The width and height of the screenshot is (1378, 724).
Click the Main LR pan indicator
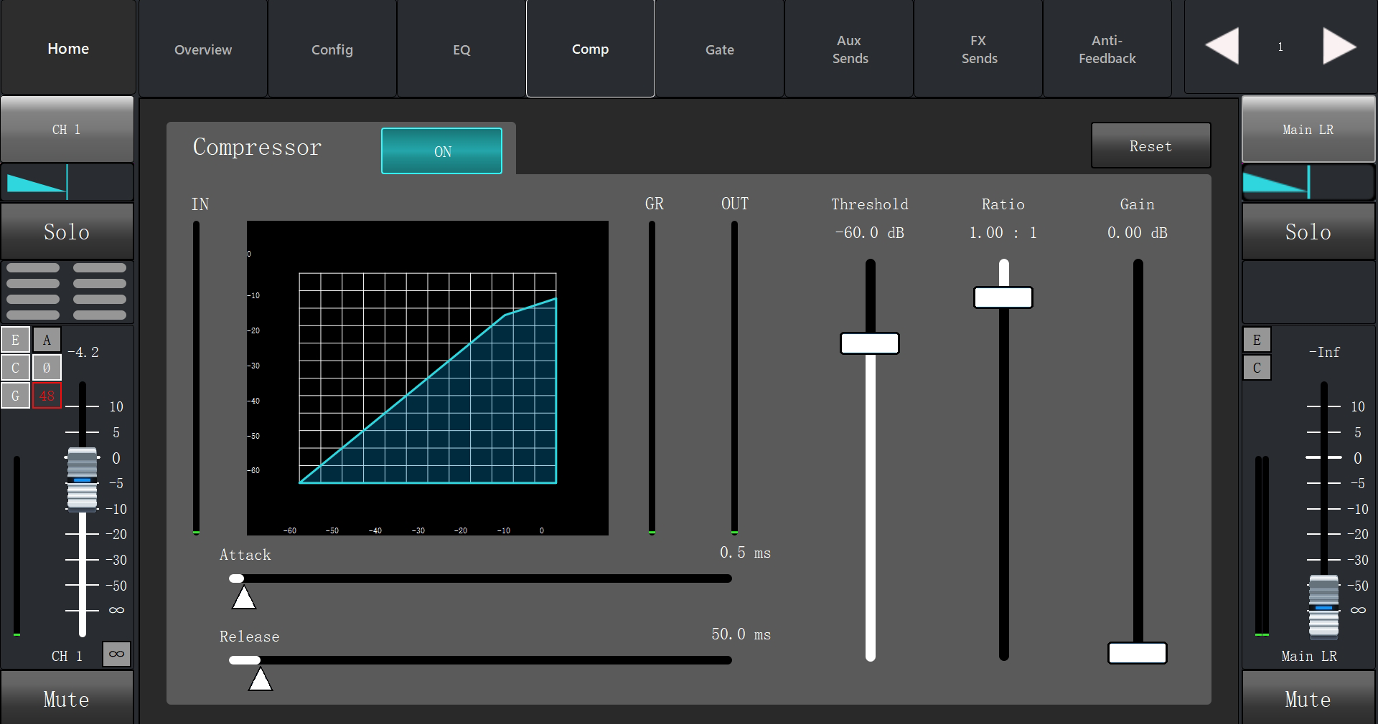pyautogui.click(x=1308, y=182)
